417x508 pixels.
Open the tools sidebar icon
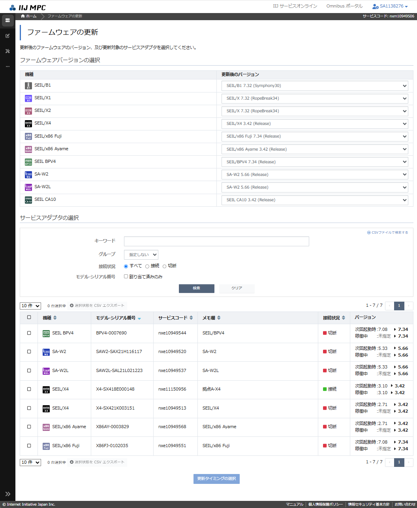tap(8, 51)
